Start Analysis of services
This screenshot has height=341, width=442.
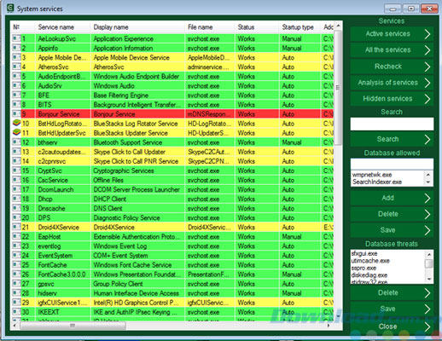click(392, 83)
